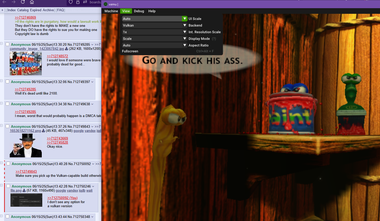The height and width of the screenshot is (221, 380).
Task: Check the box for post No.712750348
Action: [7, 217]
